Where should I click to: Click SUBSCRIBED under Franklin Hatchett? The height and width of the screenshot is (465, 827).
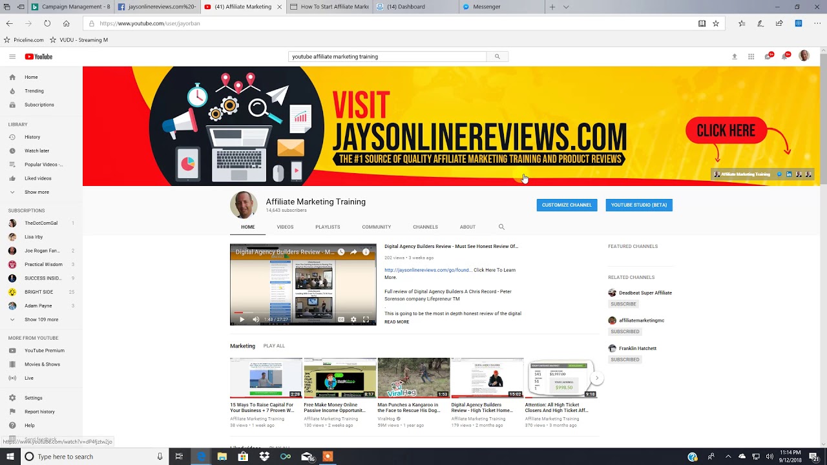point(625,360)
